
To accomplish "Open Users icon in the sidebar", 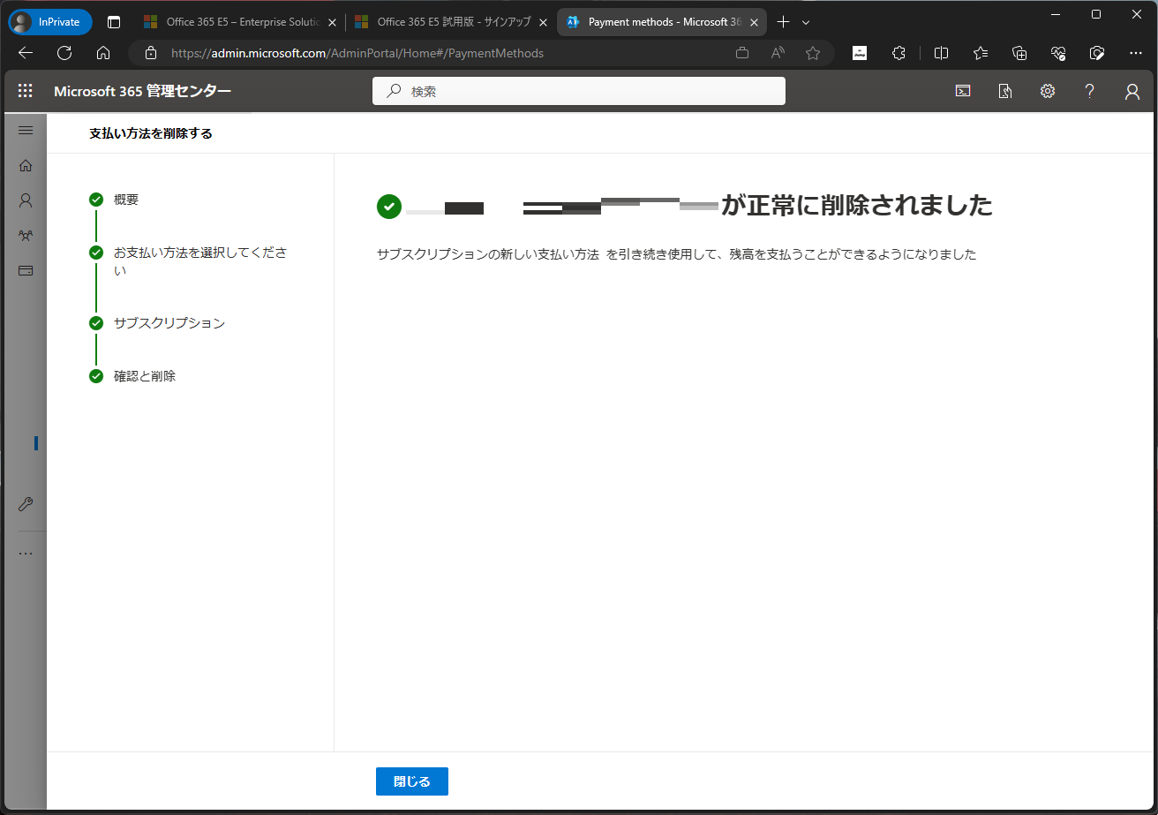I will pyautogui.click(x=26, y=200).
